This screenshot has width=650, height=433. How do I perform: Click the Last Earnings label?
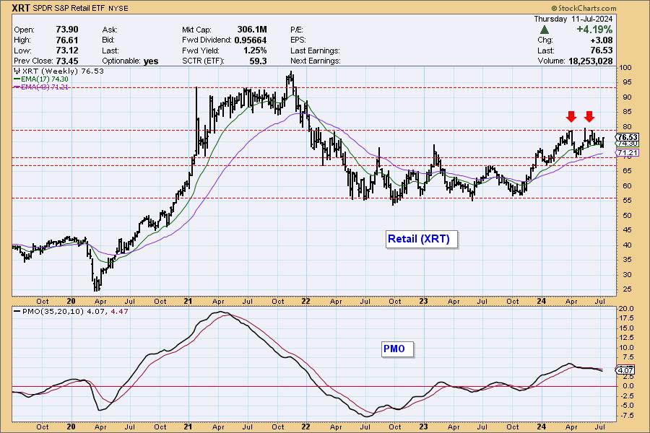pos(315,51)
